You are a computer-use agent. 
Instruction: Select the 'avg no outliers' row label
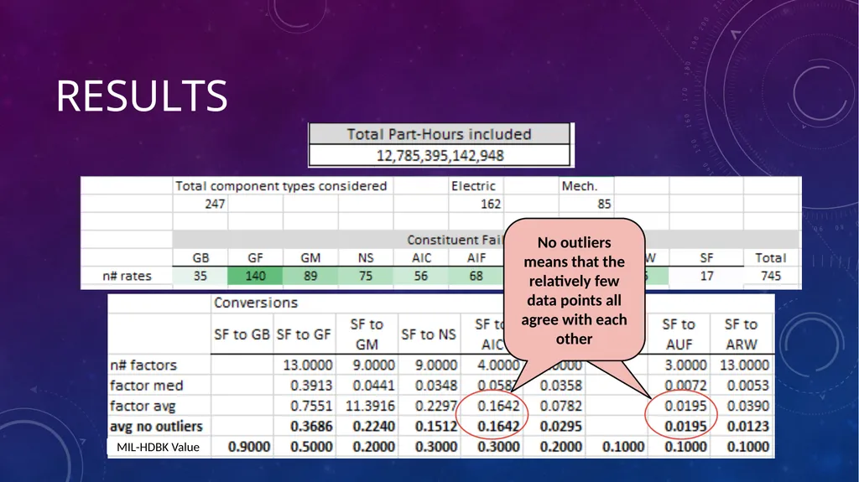156,427
